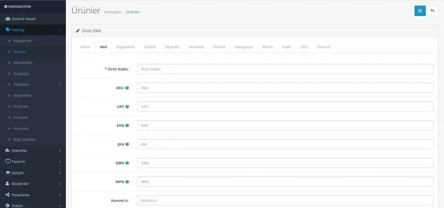
Task: Click the JAN help icon
Action: 127,144
